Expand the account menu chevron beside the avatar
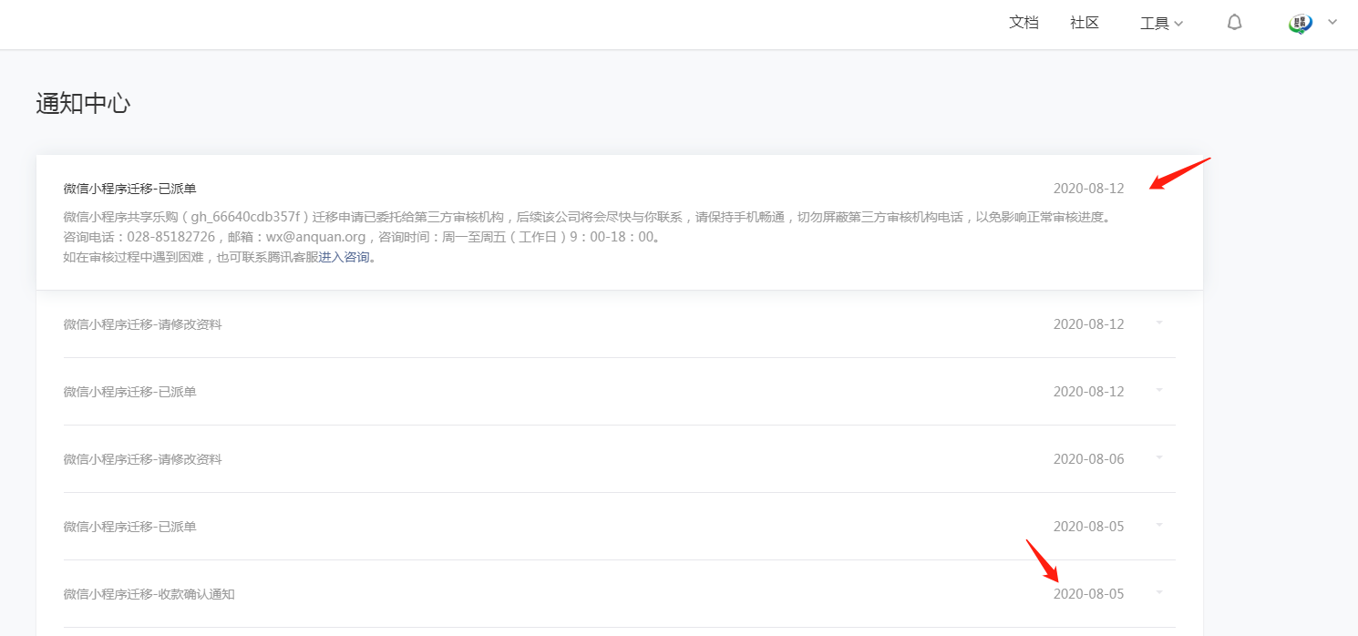Viewport: 1358px width, 636px height. point(1332,23)
